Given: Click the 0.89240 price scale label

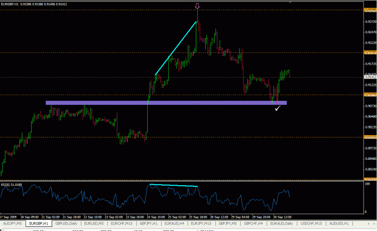Looking at the screenshot, I should click(370, 169).
